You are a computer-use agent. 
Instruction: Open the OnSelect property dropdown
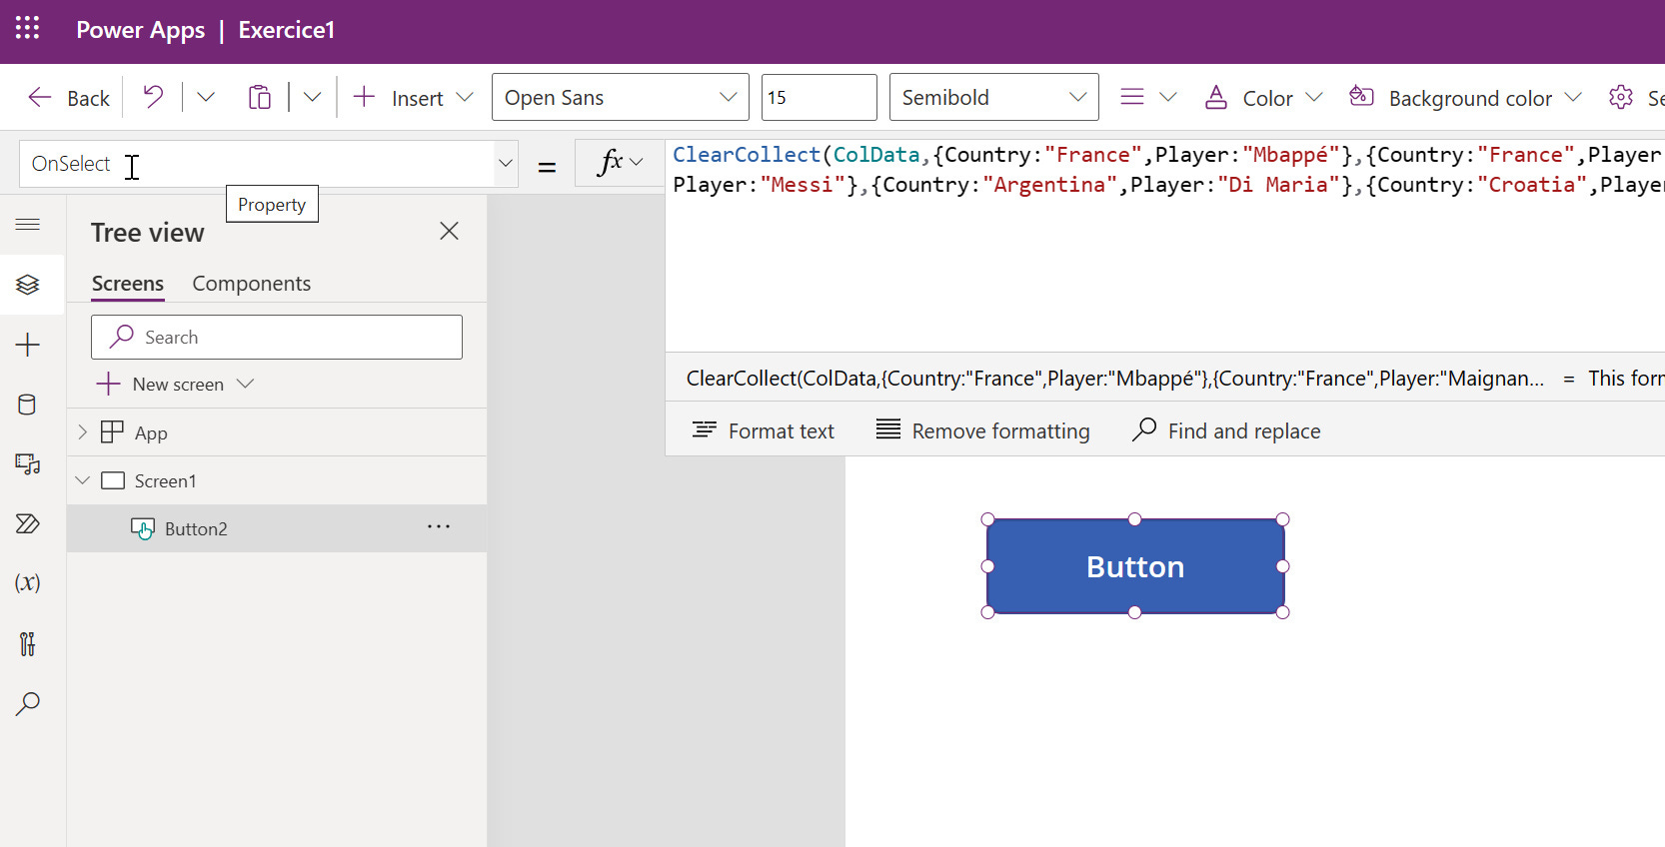(506, 164)
